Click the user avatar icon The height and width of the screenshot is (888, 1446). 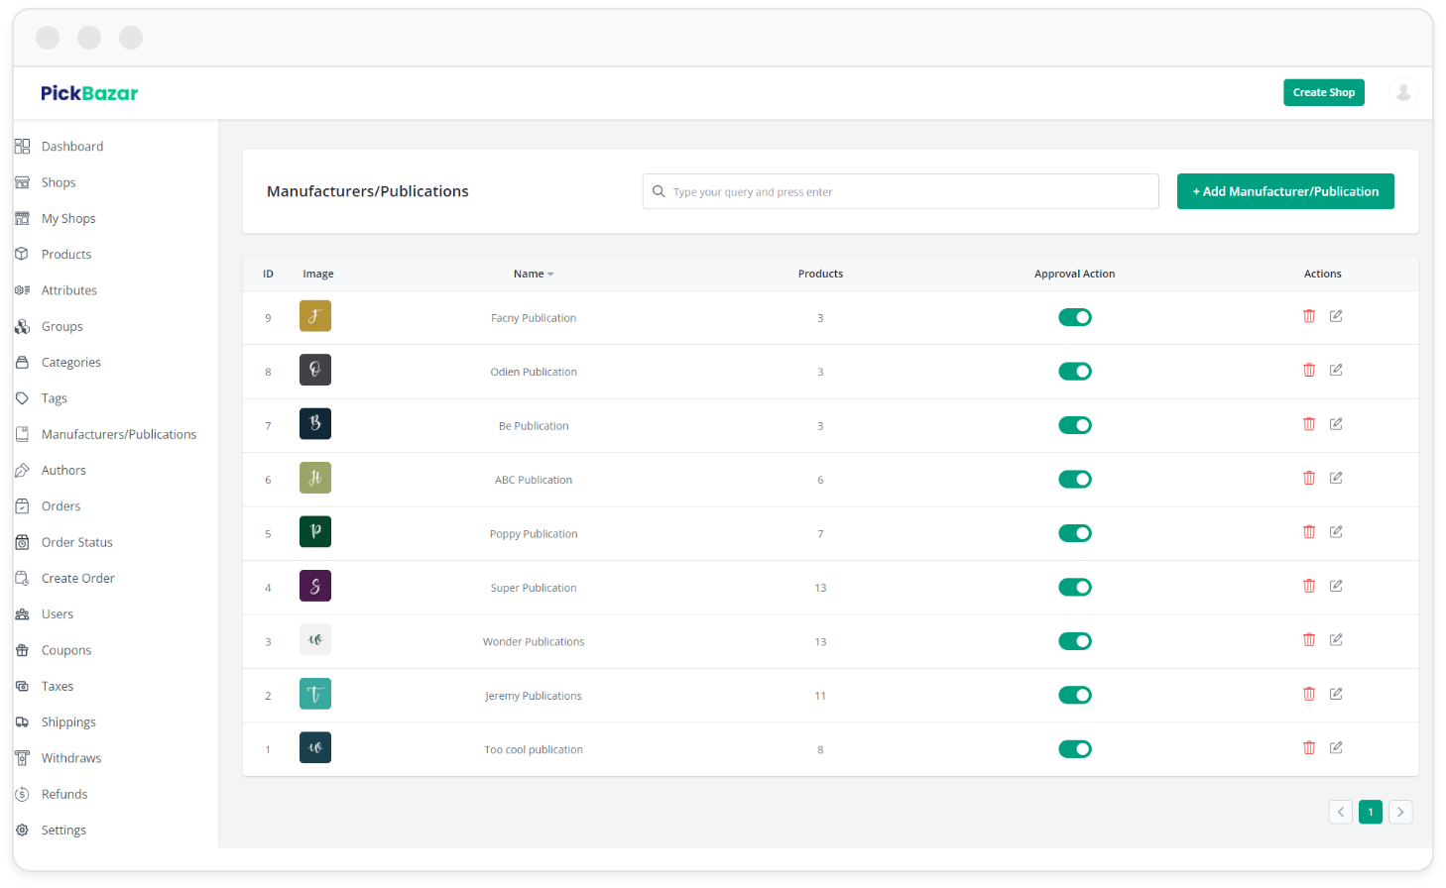pyautogui.click(x=1402, y=92)
